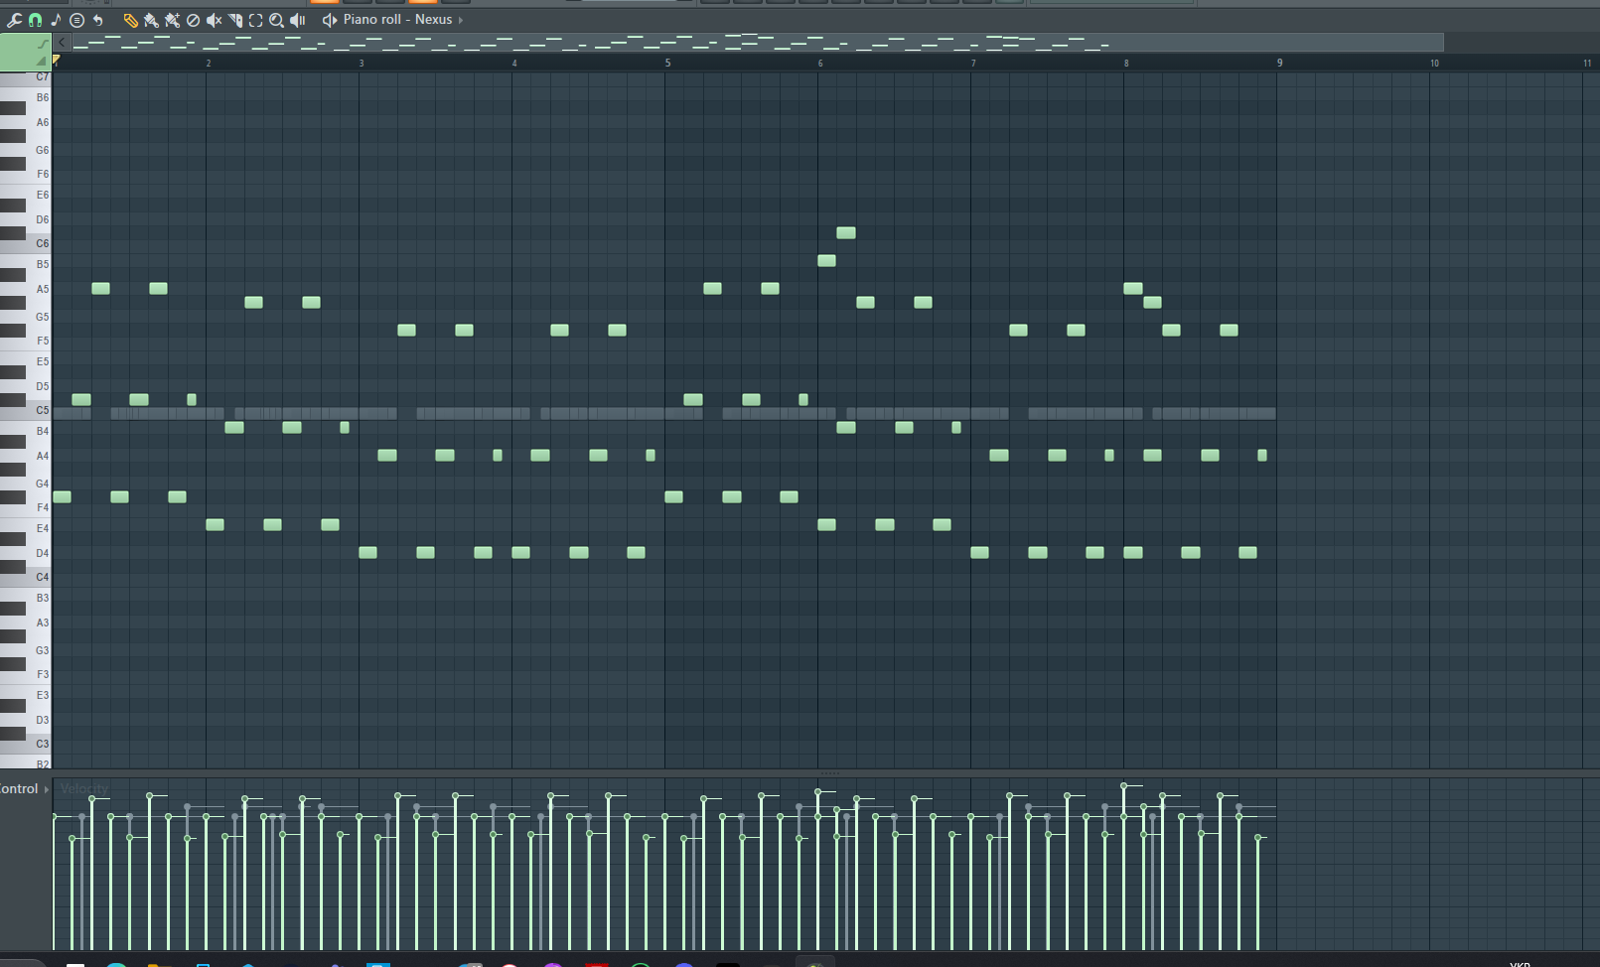Click bar 5 on the timeline ruler

(x=667, y=63)
